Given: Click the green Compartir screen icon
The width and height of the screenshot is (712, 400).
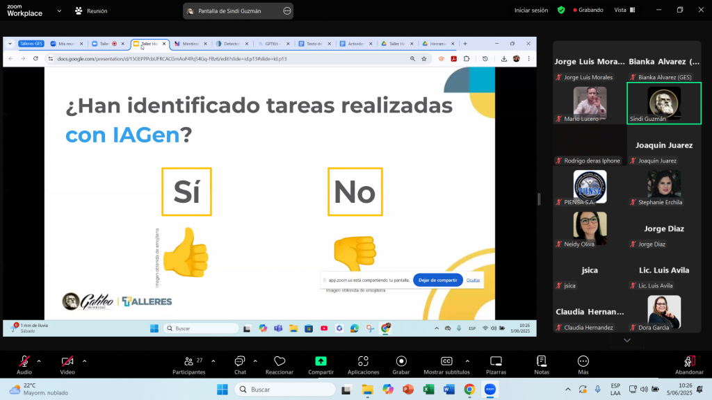Looking at the screenshot, I should [321, 362].
